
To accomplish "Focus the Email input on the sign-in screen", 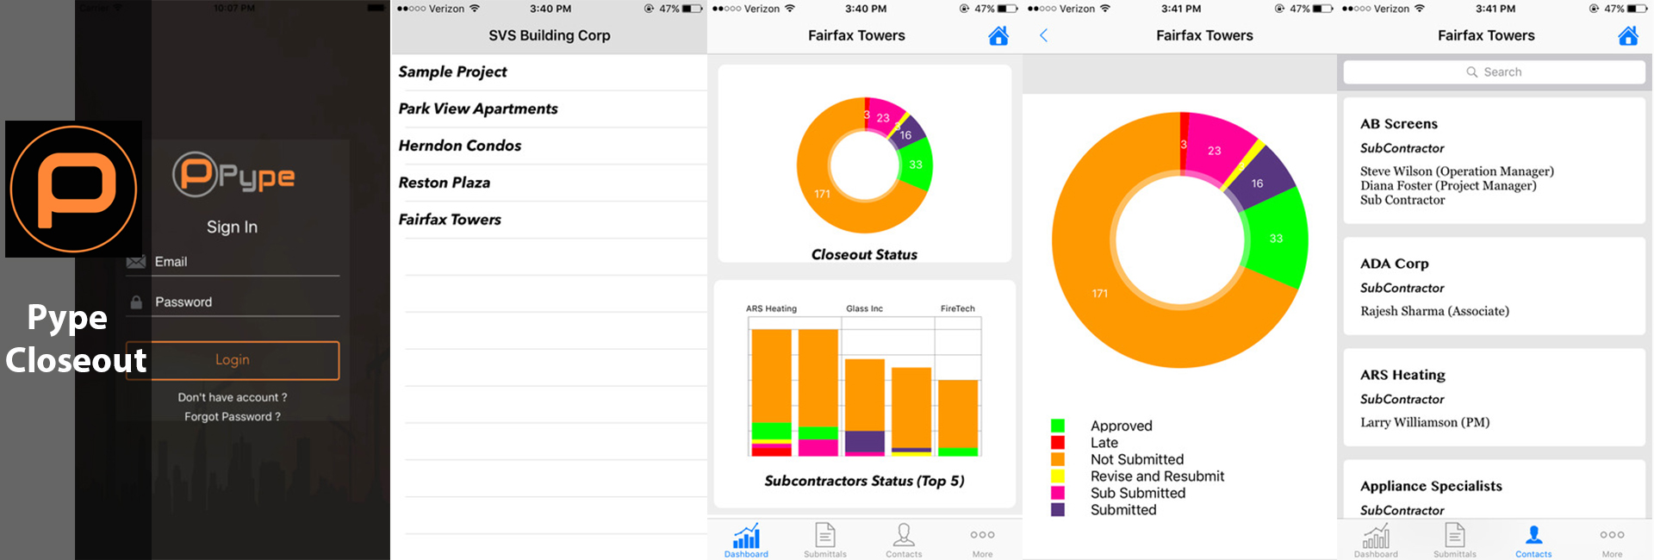I will [x=233, y=262].
